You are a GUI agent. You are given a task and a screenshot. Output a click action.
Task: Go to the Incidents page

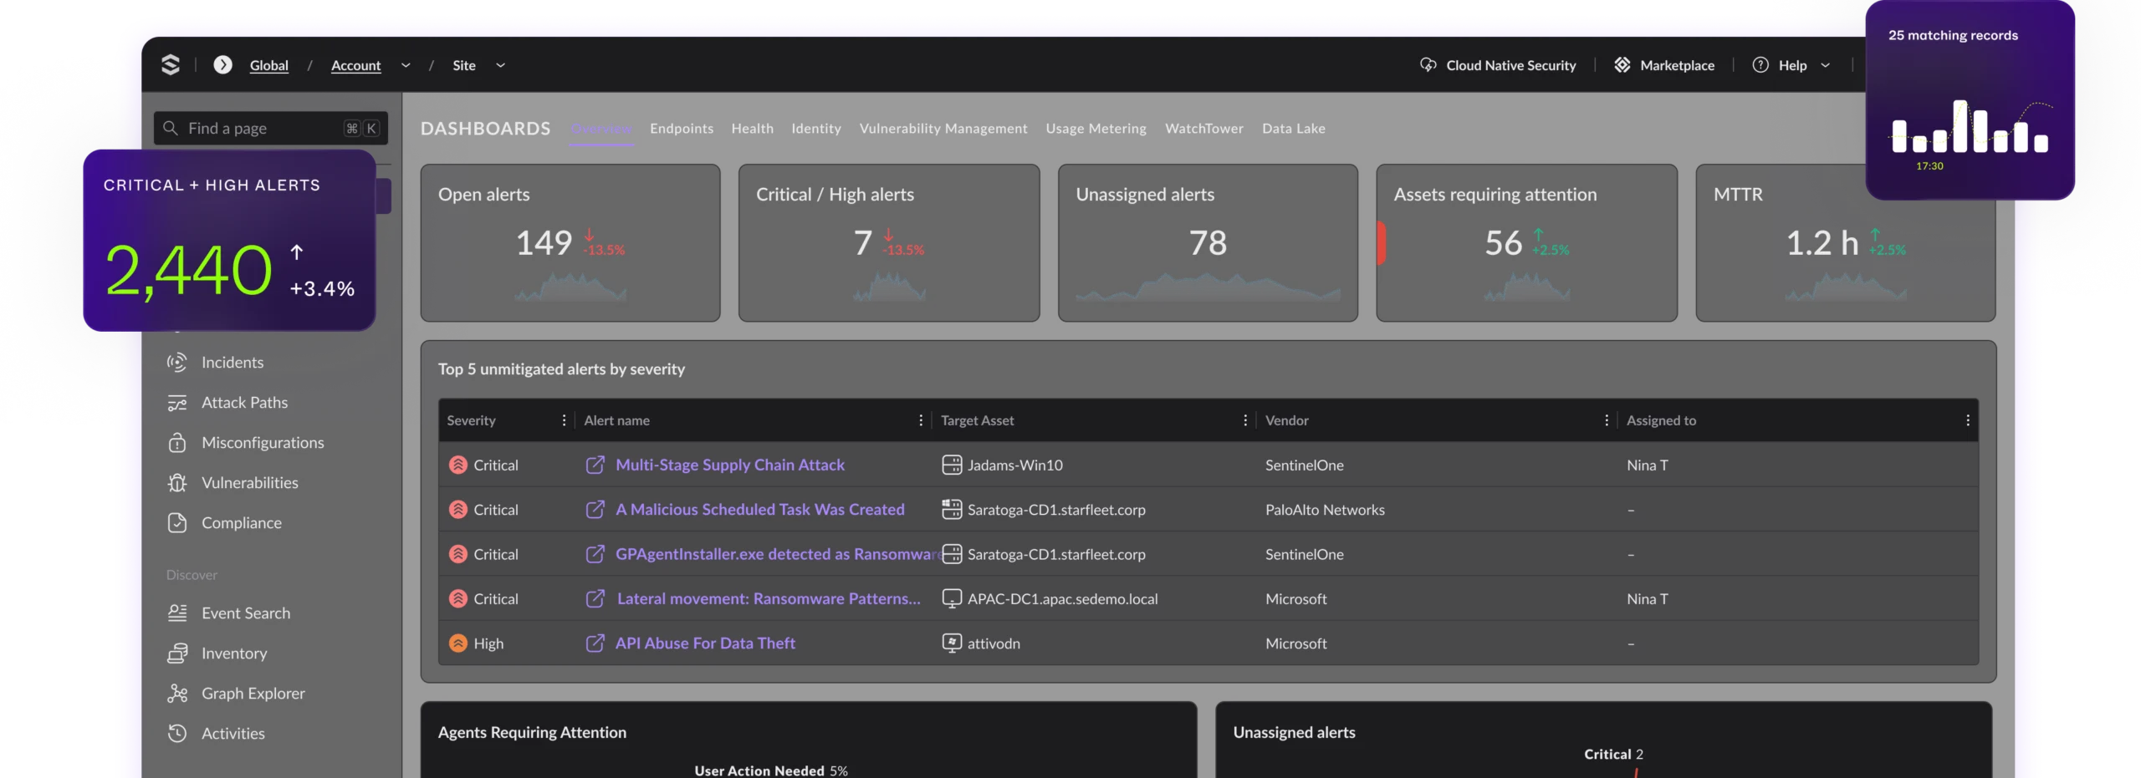[232, 362]
